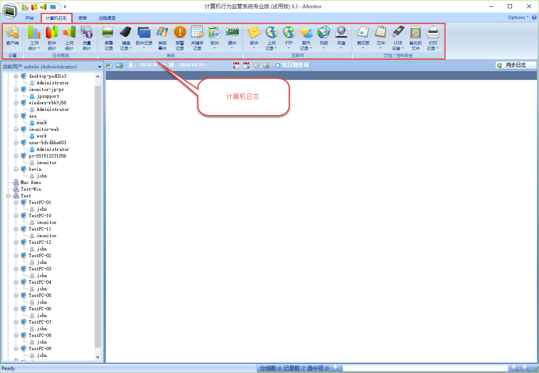Open the 流量统计 traffic statistics icon
The width and height of the screenshot is (539, 373).
pos(87,38)
